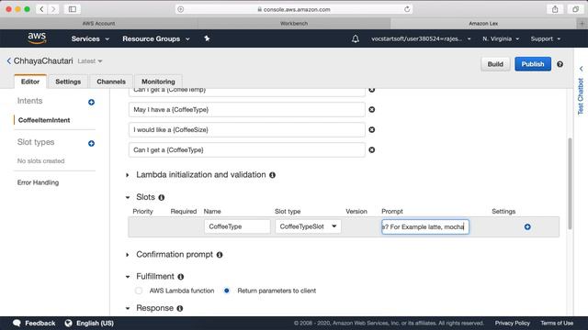This screenshot has width=588, height=330.
Task: Go back in browser history
Action: (x=41, y=9)
